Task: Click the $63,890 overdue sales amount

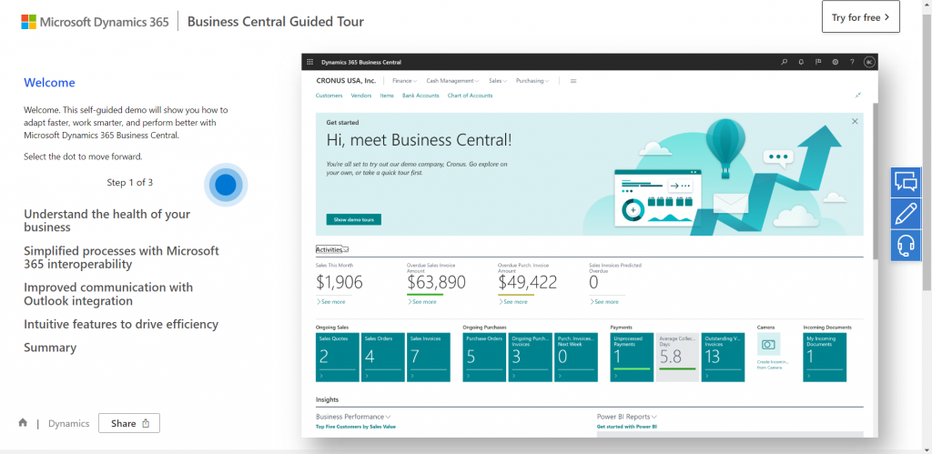Action: (x=436, y=282)
